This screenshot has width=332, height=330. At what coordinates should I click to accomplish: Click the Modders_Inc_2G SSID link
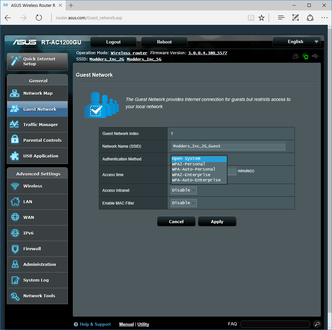coord(107,59)
